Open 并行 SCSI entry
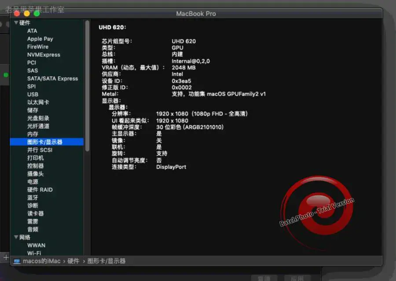The width and height of the screenshot is (396, 281). [40, 150]
